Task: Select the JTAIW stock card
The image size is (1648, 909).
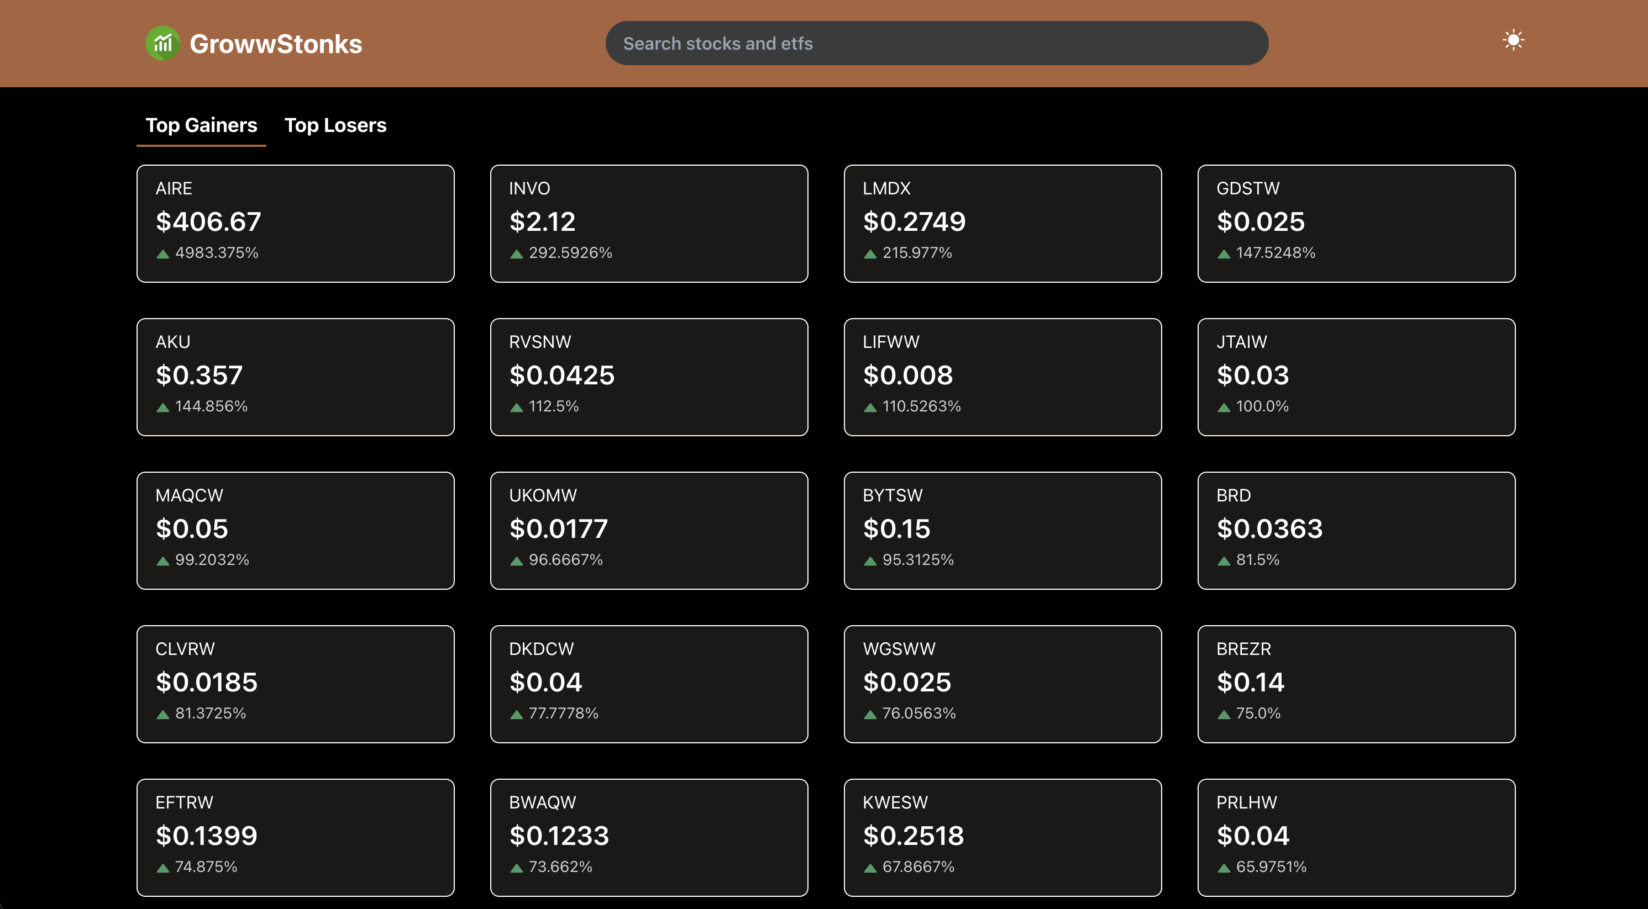Action: point(1356,377)
